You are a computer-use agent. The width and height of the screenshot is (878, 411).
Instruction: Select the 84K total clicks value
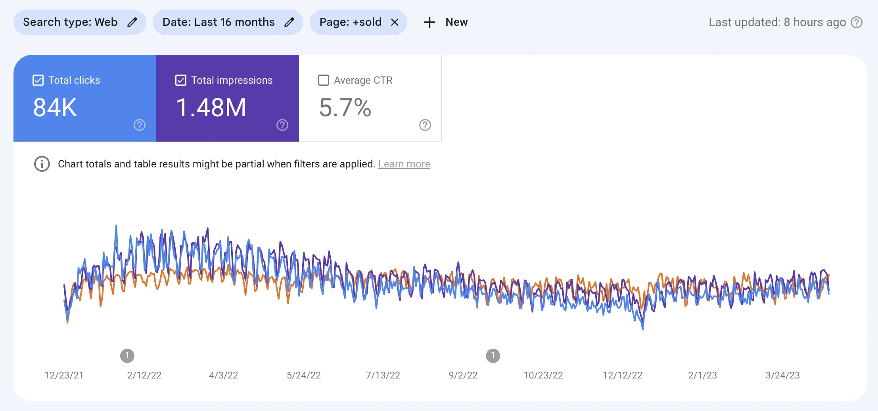point(55,108)
